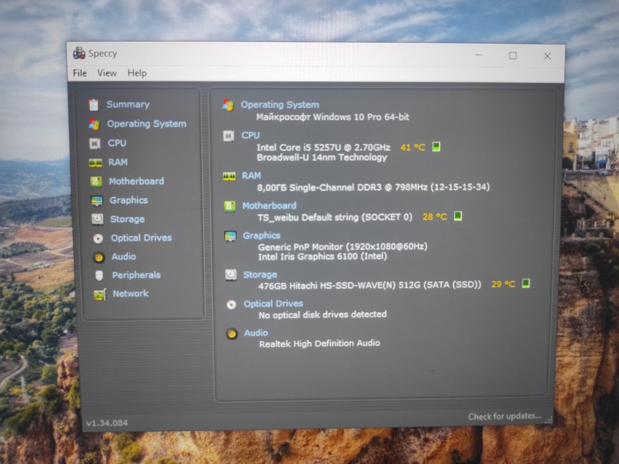The width and height of the screenshot is (619, 464).
Task: Open the View menu
Action: click(x=107, y=73)
